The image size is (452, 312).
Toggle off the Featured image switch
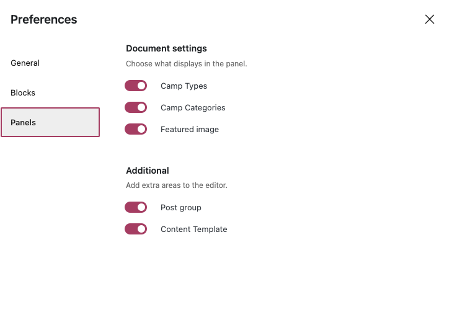point(136,129)
